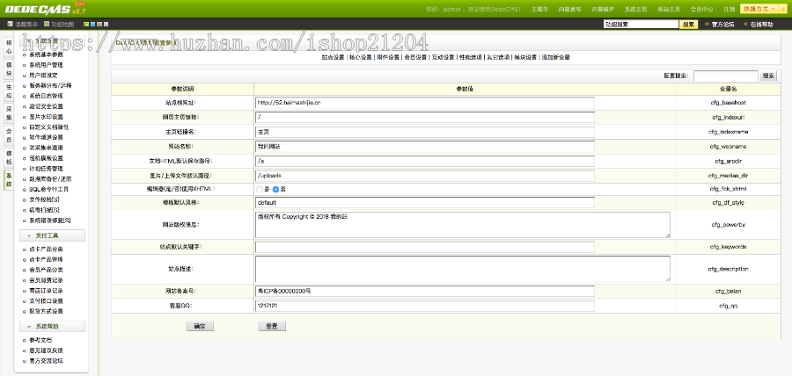This screenshot has height=376, width=792.
Task: Click the arrow icon before 官方论坛
Action: 707,25
